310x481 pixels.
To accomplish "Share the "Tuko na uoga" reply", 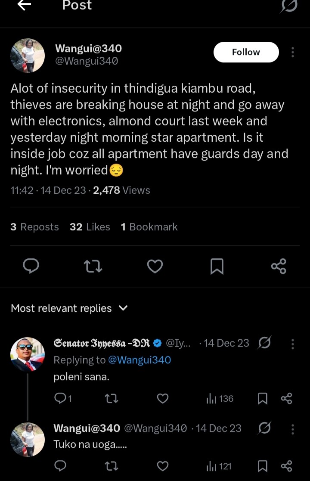I will click(286, 466).
